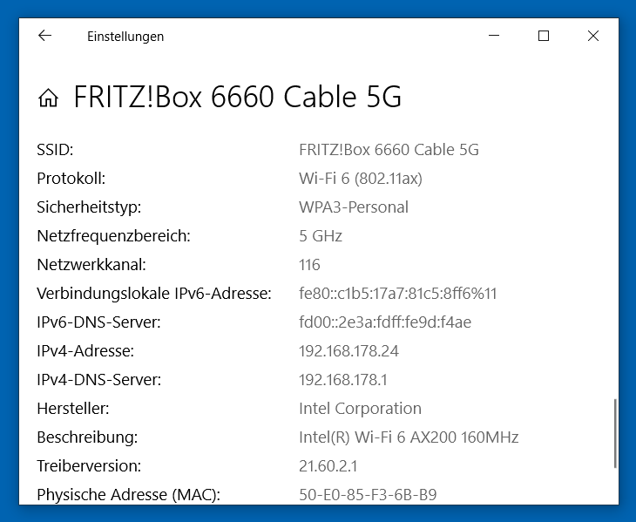Click the WPA3-Personal security type value
The width and height of the screenshot is (636, 522).
[x=353, y=207]
